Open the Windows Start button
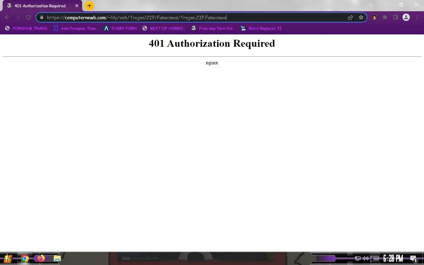424x265 pixels. (x=8, y=259)
